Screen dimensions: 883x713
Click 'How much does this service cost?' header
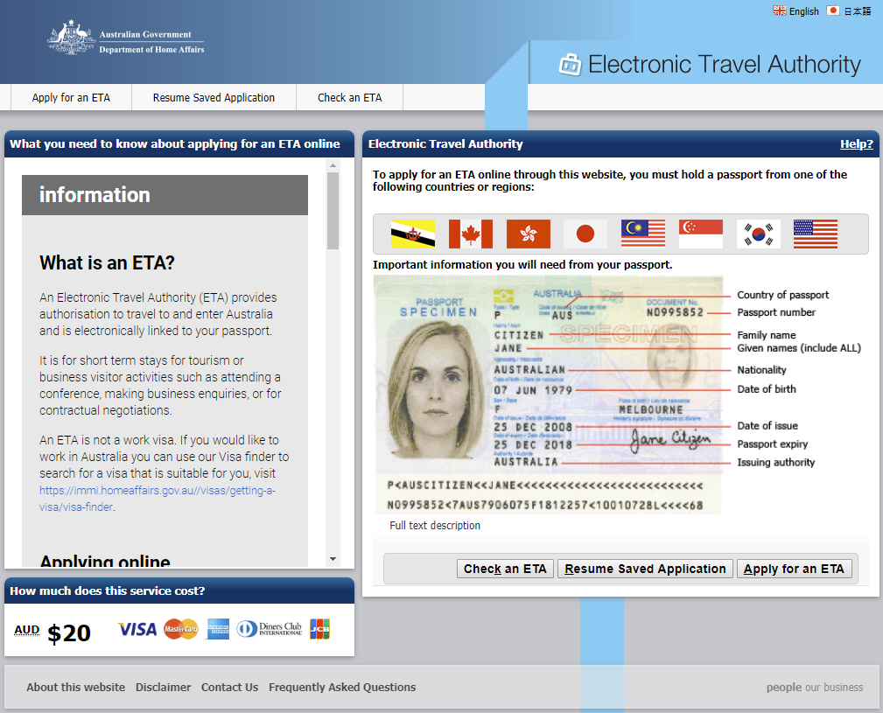pos(108,591)
